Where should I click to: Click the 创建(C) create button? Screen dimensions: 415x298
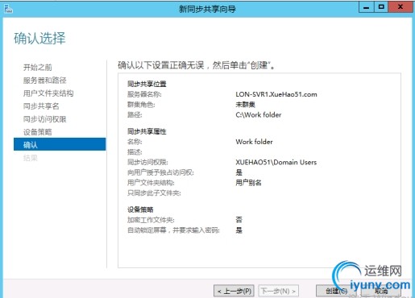336,291
